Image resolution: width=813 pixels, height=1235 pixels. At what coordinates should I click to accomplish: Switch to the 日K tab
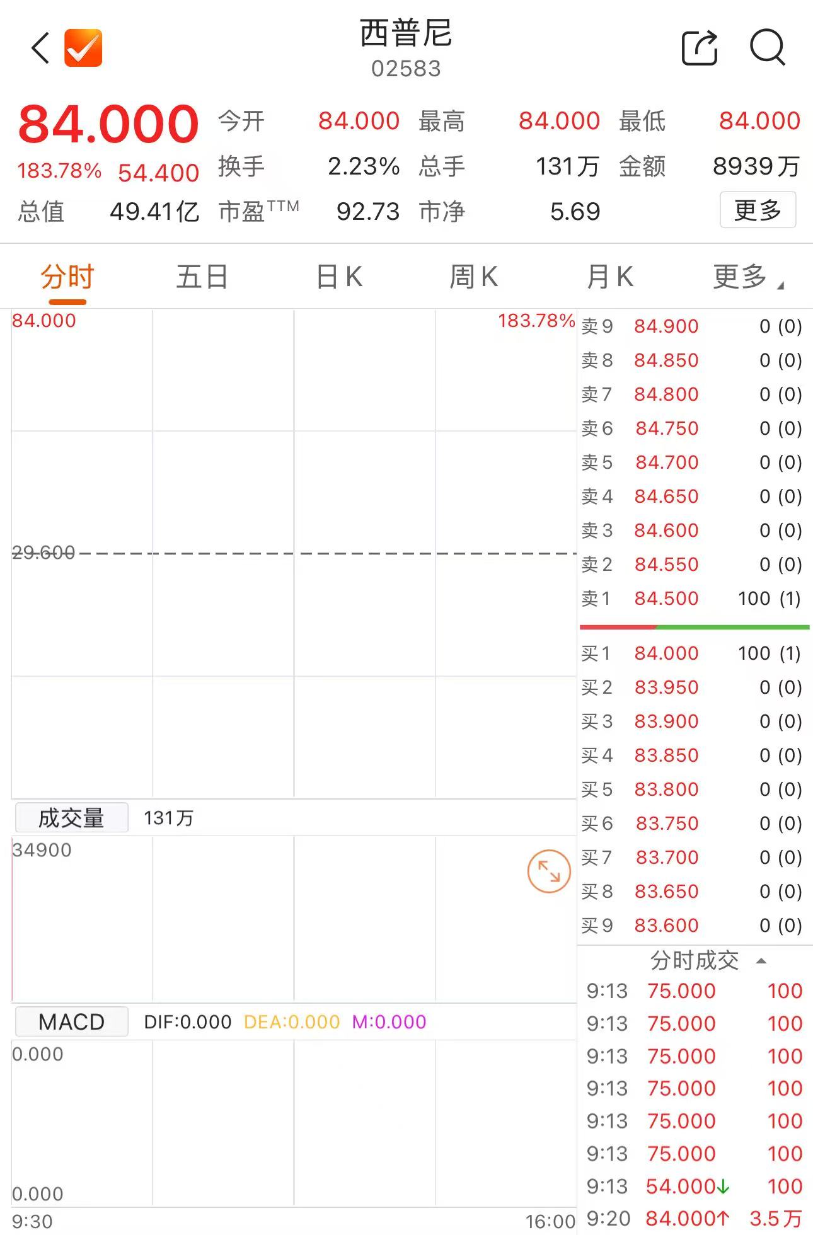[x=339, y=277]
